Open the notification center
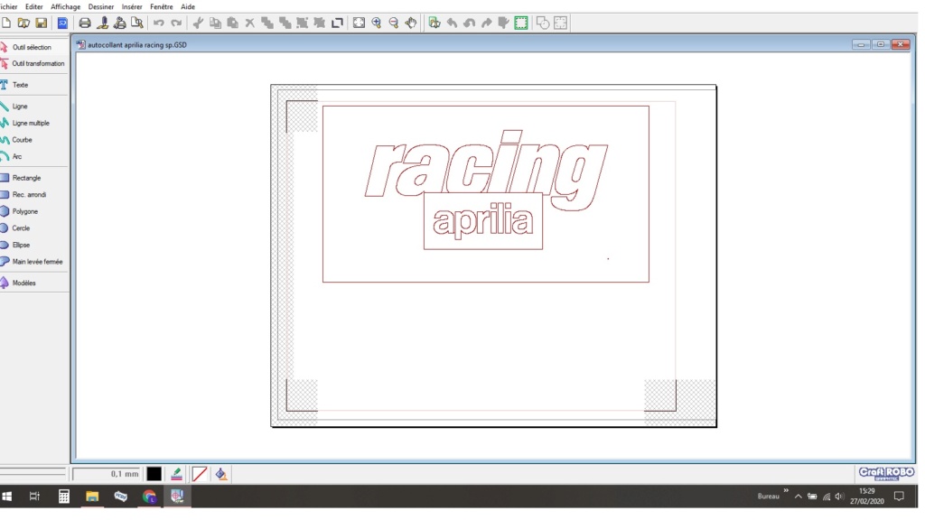The width and height of the screenshot is (925, 520). tap(899, 497)
